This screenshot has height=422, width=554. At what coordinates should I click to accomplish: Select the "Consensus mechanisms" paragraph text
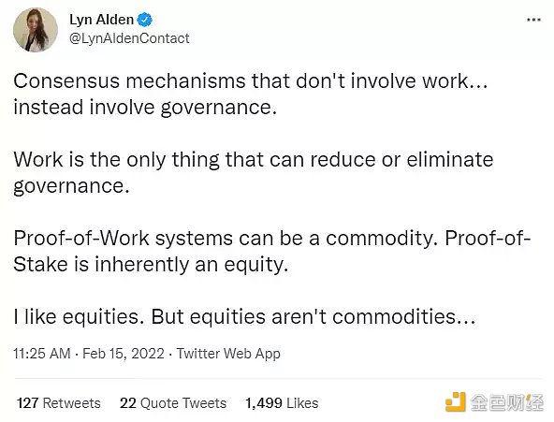click(251, 94)
